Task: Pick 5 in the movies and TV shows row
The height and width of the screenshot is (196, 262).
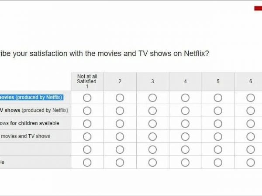Action: [218, 136]
